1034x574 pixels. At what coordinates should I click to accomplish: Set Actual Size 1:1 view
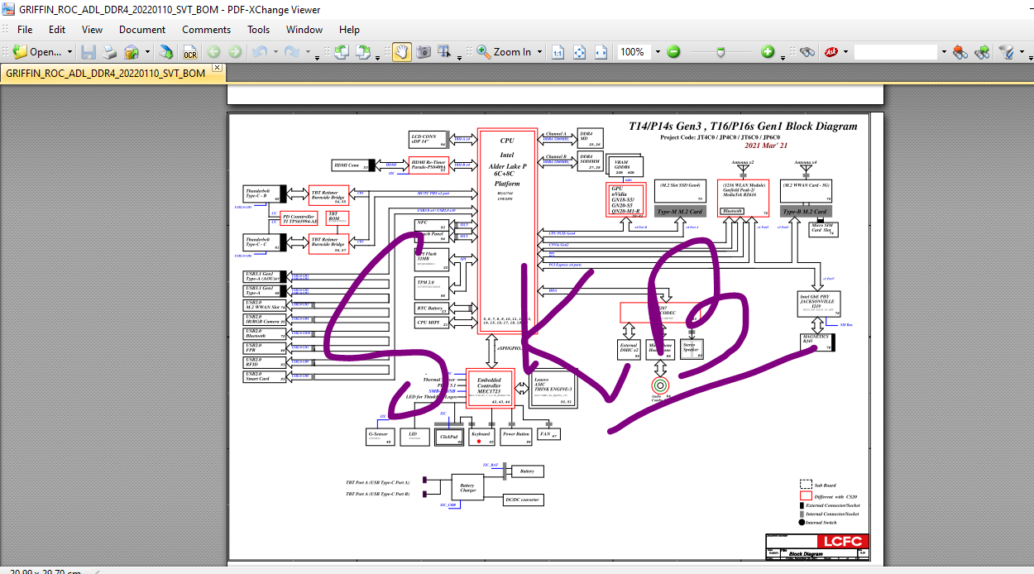pos(558,52)
